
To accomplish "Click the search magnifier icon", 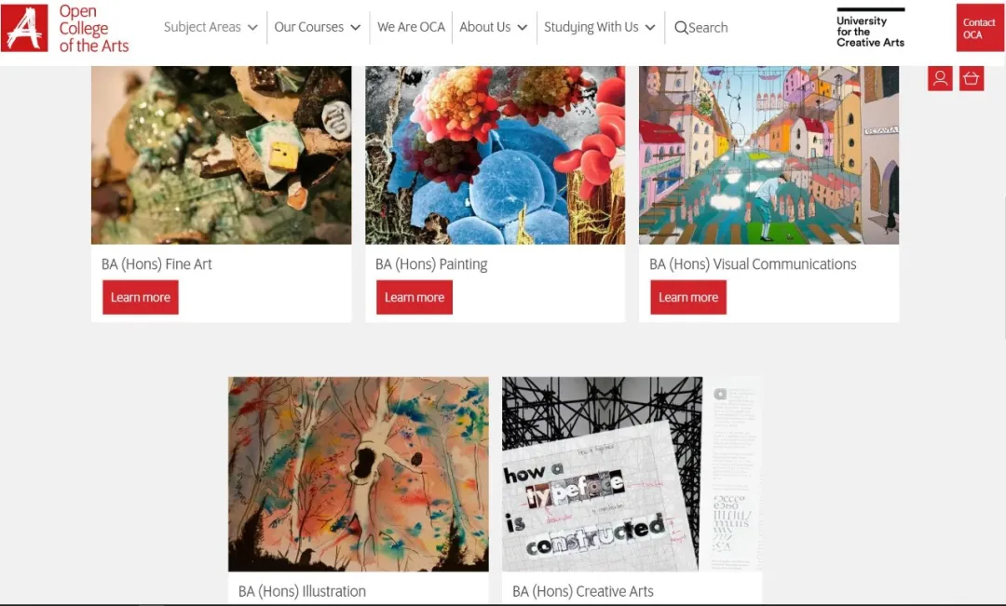I will coord(681,28).
